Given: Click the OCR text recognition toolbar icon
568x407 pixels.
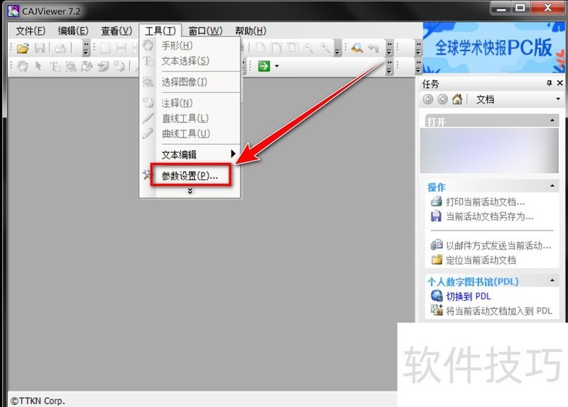Looking at the screenshot, I should click(x=87, y=66).
